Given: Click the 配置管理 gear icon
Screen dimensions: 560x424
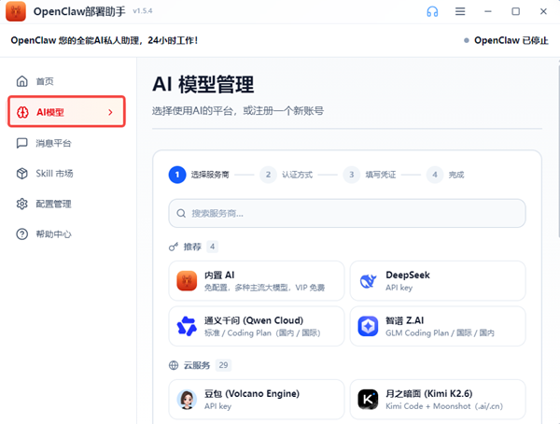Looking at the screenshot, I should click(22, 204).
